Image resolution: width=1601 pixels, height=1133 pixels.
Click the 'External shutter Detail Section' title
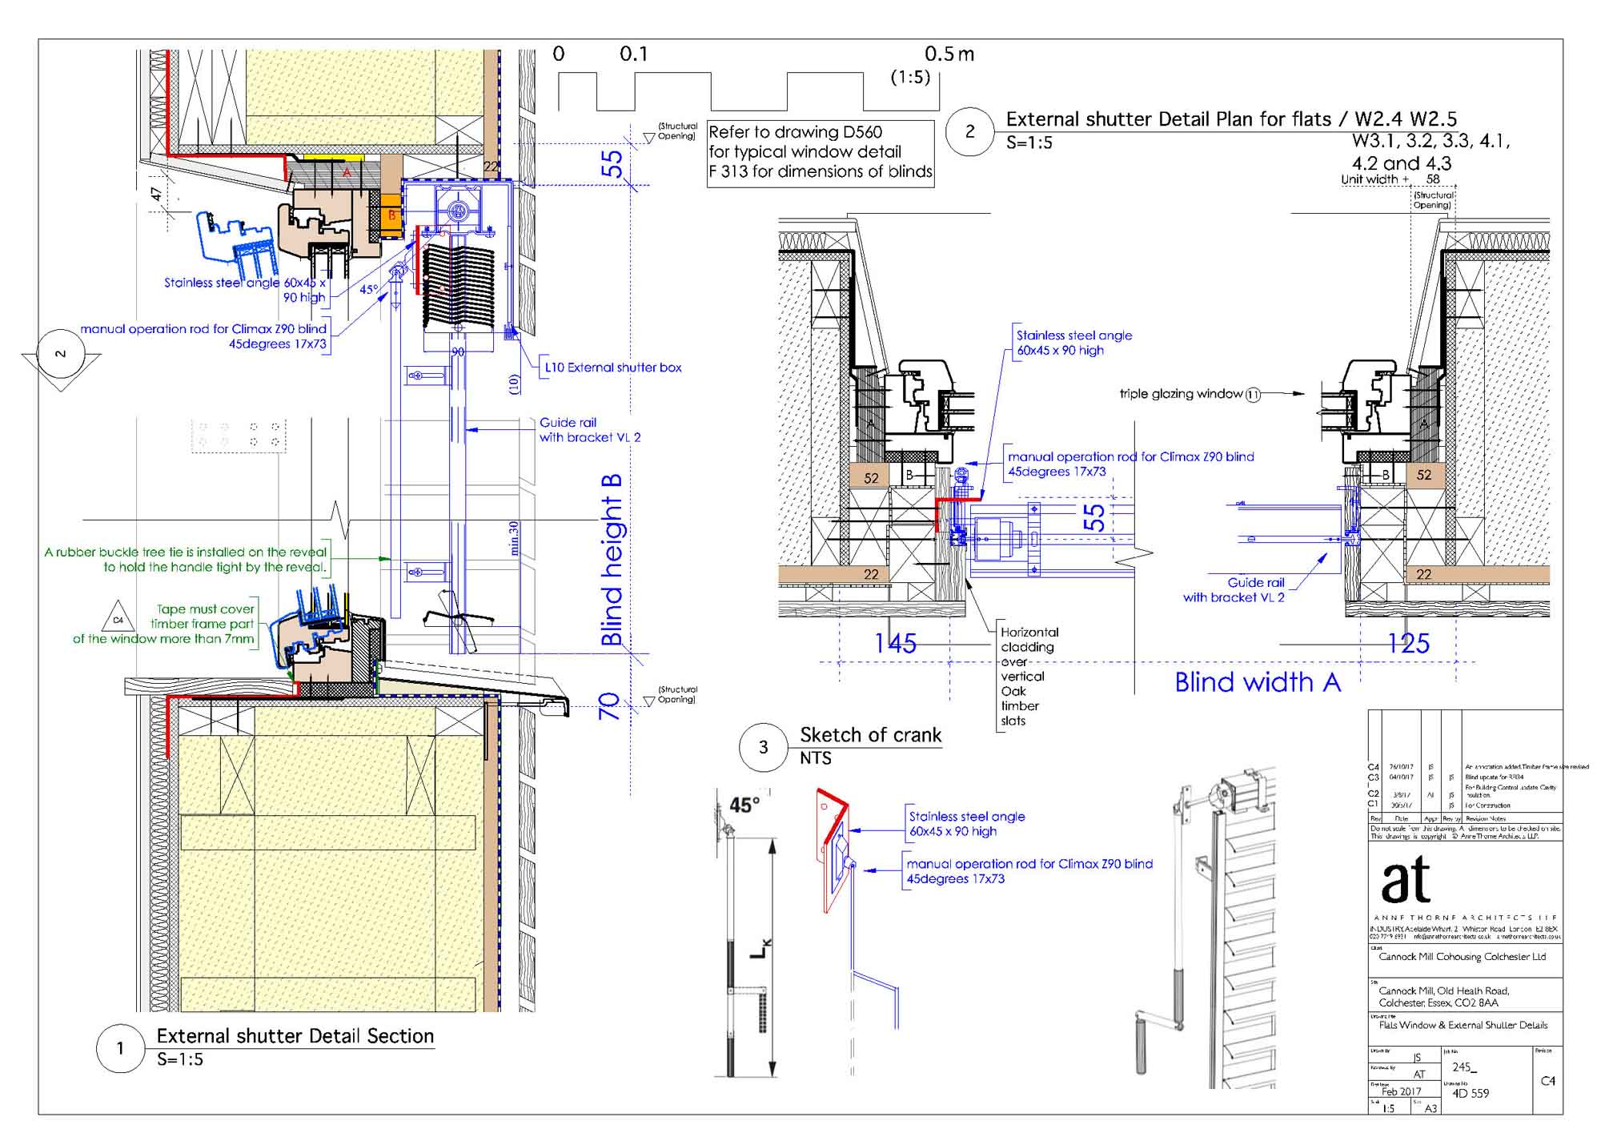pyautogui.click(x=295, y=1036)
